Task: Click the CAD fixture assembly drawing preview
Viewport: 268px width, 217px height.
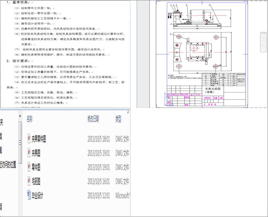Action: tap(202, 54)
